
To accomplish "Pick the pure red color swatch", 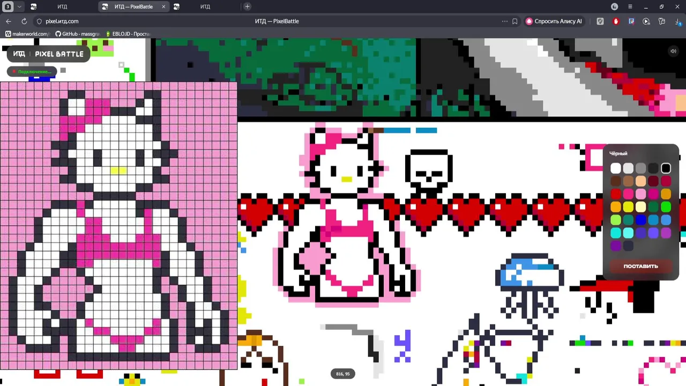I will point(615,194).
